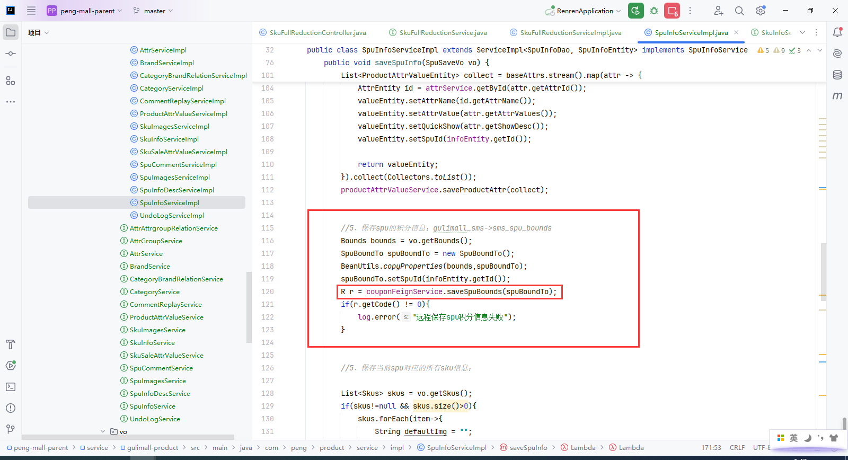
Task: Change CRLF line separator setting
Action: 737,447
